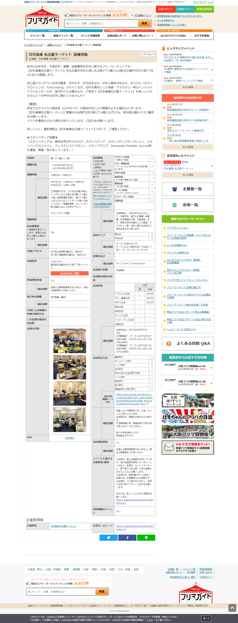Open the イベントの検索方法 link
238x623 pixels.
(177, 253)
